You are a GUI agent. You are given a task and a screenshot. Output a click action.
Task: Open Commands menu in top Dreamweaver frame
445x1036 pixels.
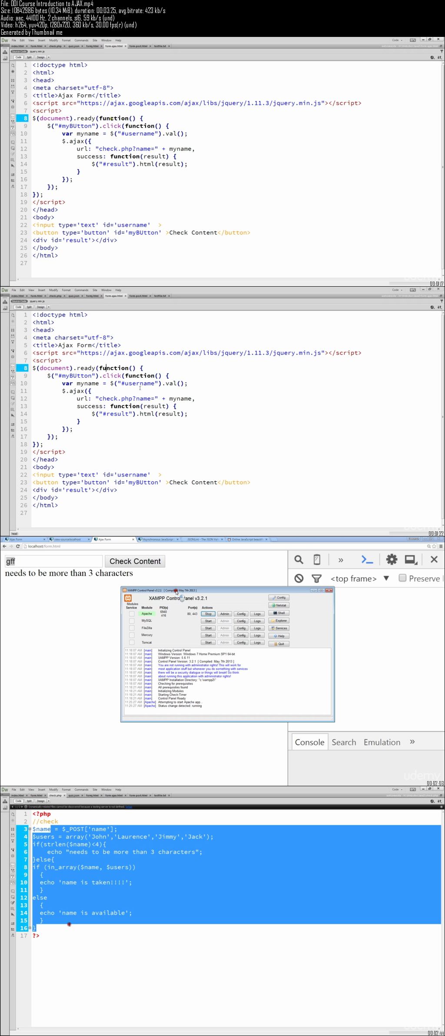[x=81, y=40]
